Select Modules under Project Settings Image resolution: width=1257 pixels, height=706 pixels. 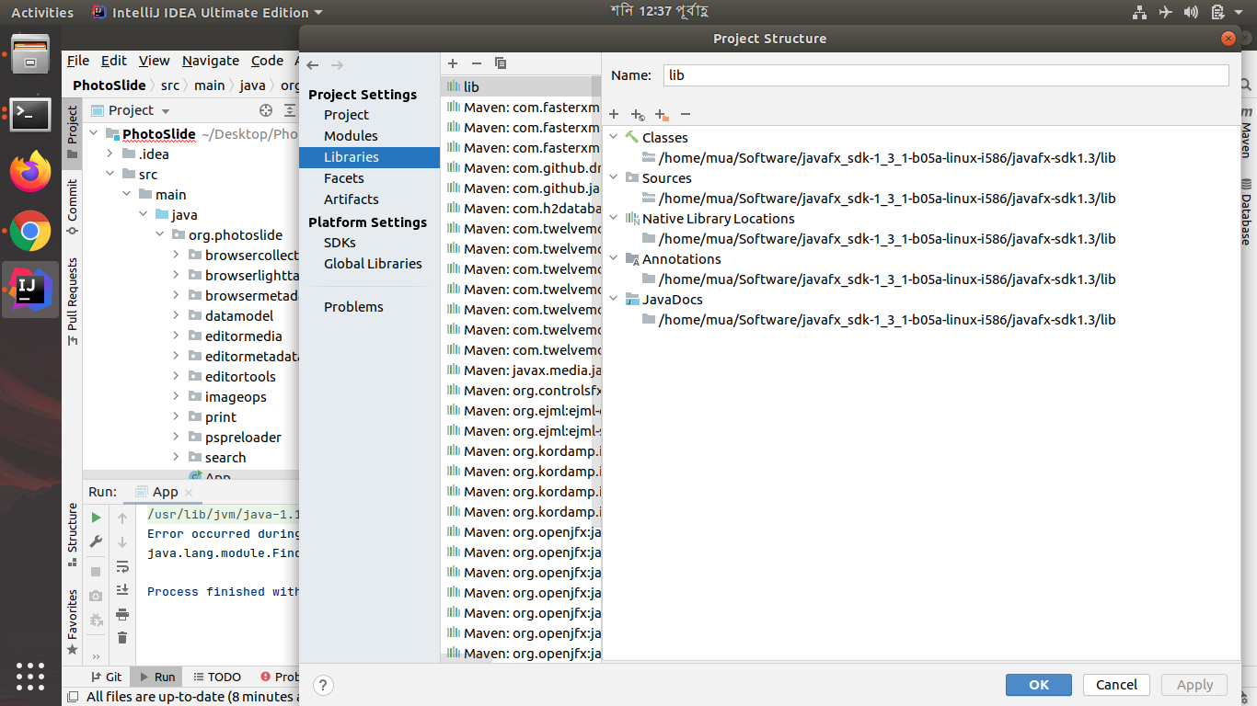[351, 136]
